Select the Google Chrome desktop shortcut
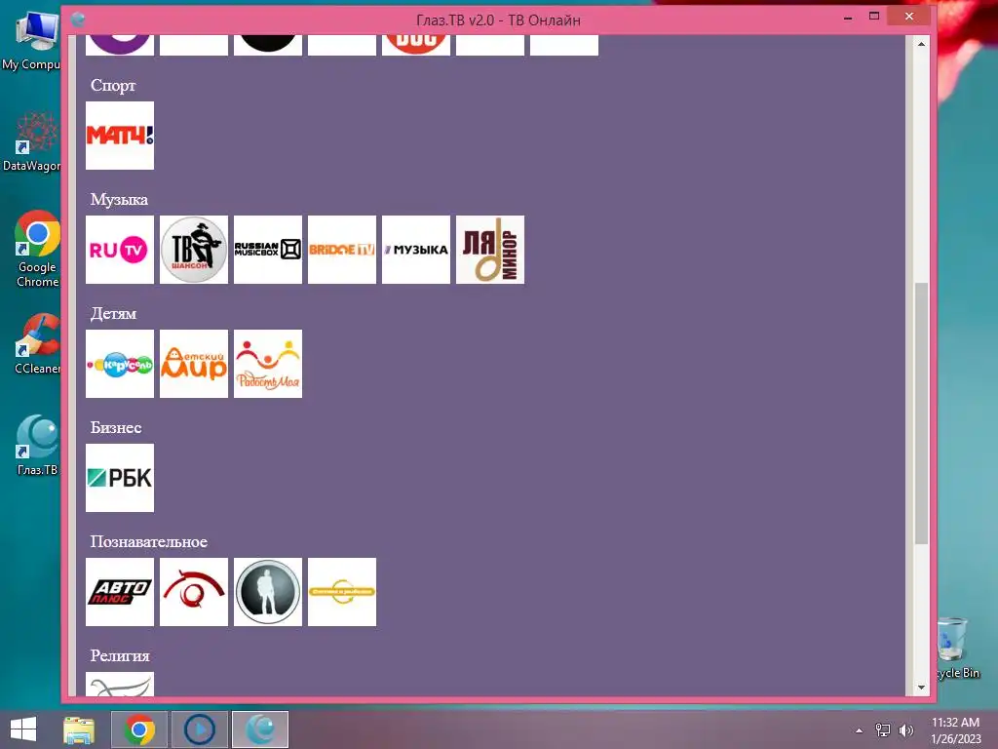 point(38,249)
